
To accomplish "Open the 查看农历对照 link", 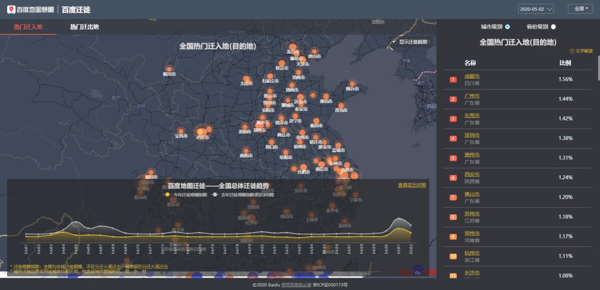I will (412, 185).
